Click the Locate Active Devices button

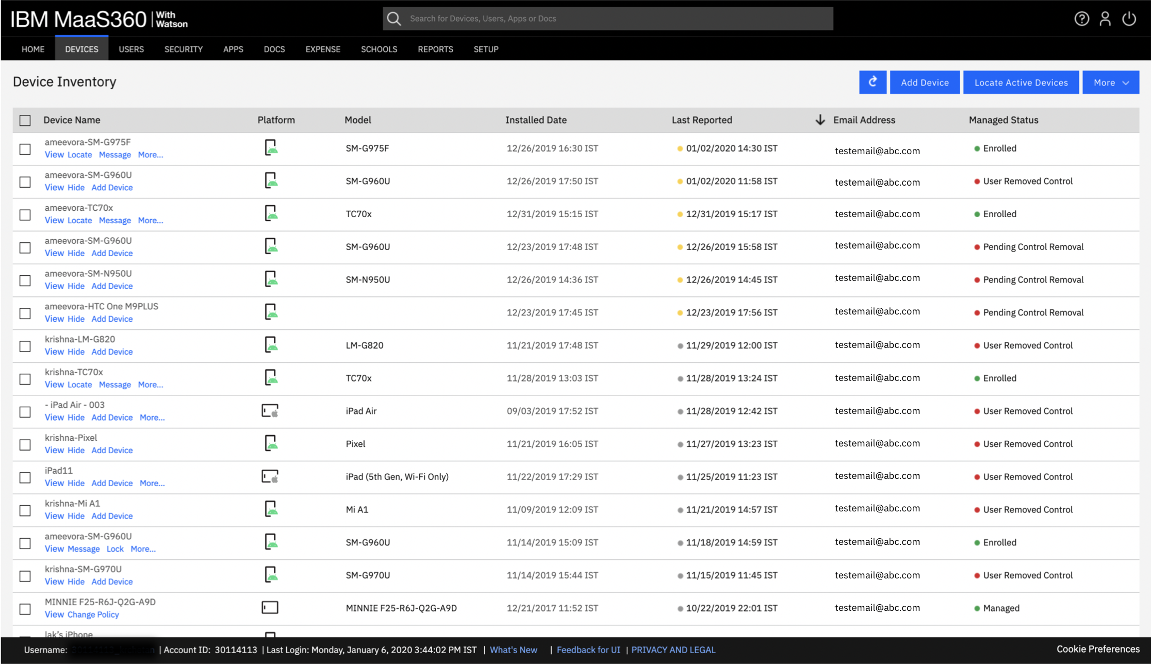(x=1021, y=82)
